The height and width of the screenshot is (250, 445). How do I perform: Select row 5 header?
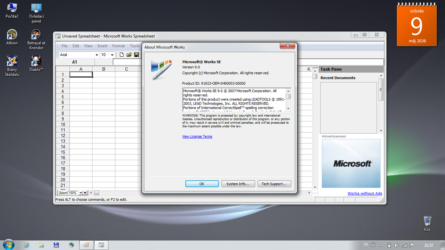point(63,97)
